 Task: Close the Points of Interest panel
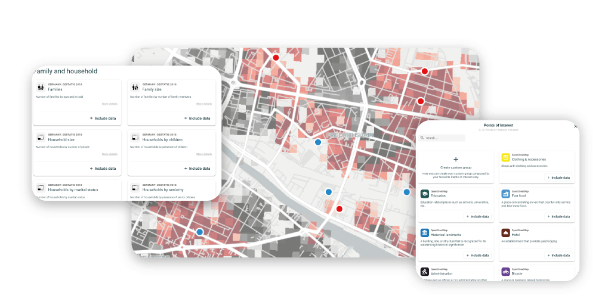(x=576, y=126)
